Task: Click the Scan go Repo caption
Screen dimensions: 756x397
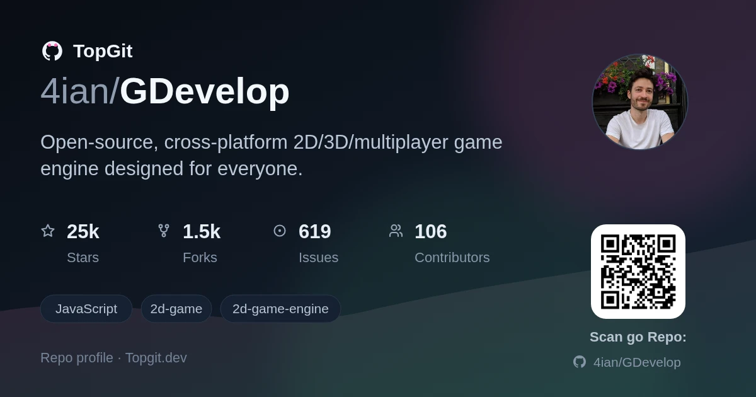Action: 638,337
